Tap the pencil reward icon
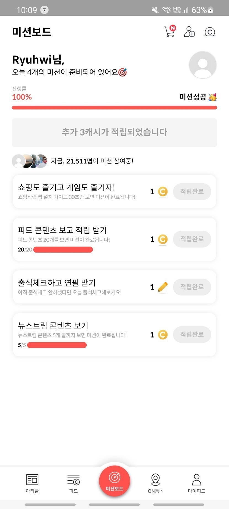This screenshot has height=509, width=229. (x=163, y=287)
